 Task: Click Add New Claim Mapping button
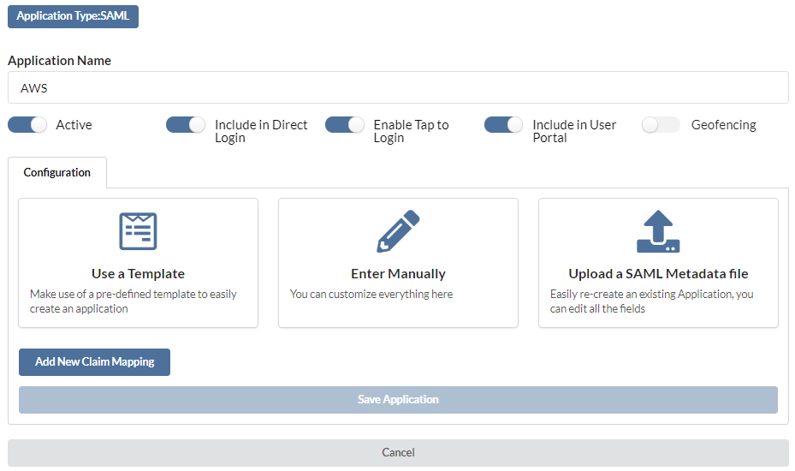94,362
